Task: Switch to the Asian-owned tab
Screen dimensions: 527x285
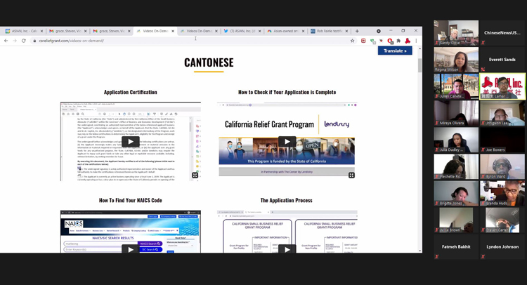Action: tap(285, 31)
